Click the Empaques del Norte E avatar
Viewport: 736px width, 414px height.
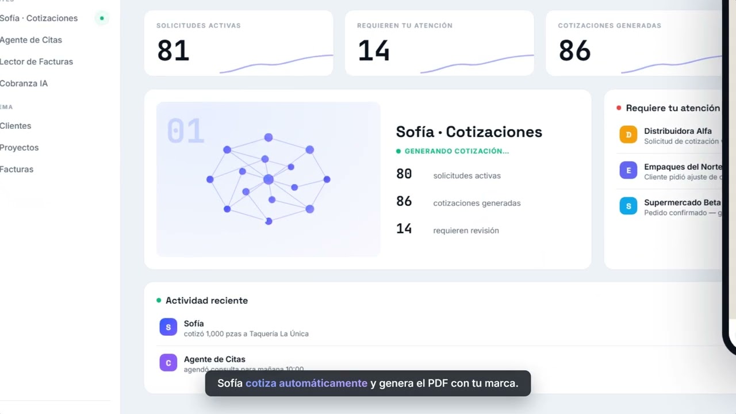628,170
